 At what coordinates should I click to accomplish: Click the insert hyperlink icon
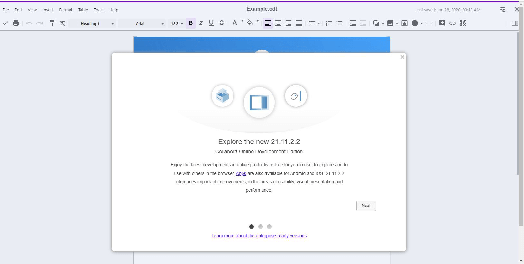[453, 23]
